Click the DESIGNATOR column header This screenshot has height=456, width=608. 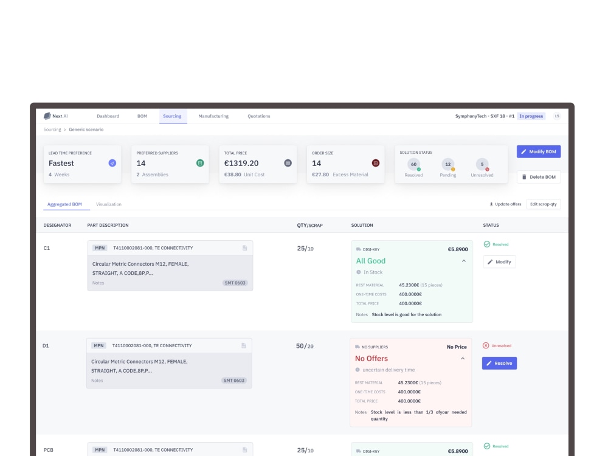57,226
